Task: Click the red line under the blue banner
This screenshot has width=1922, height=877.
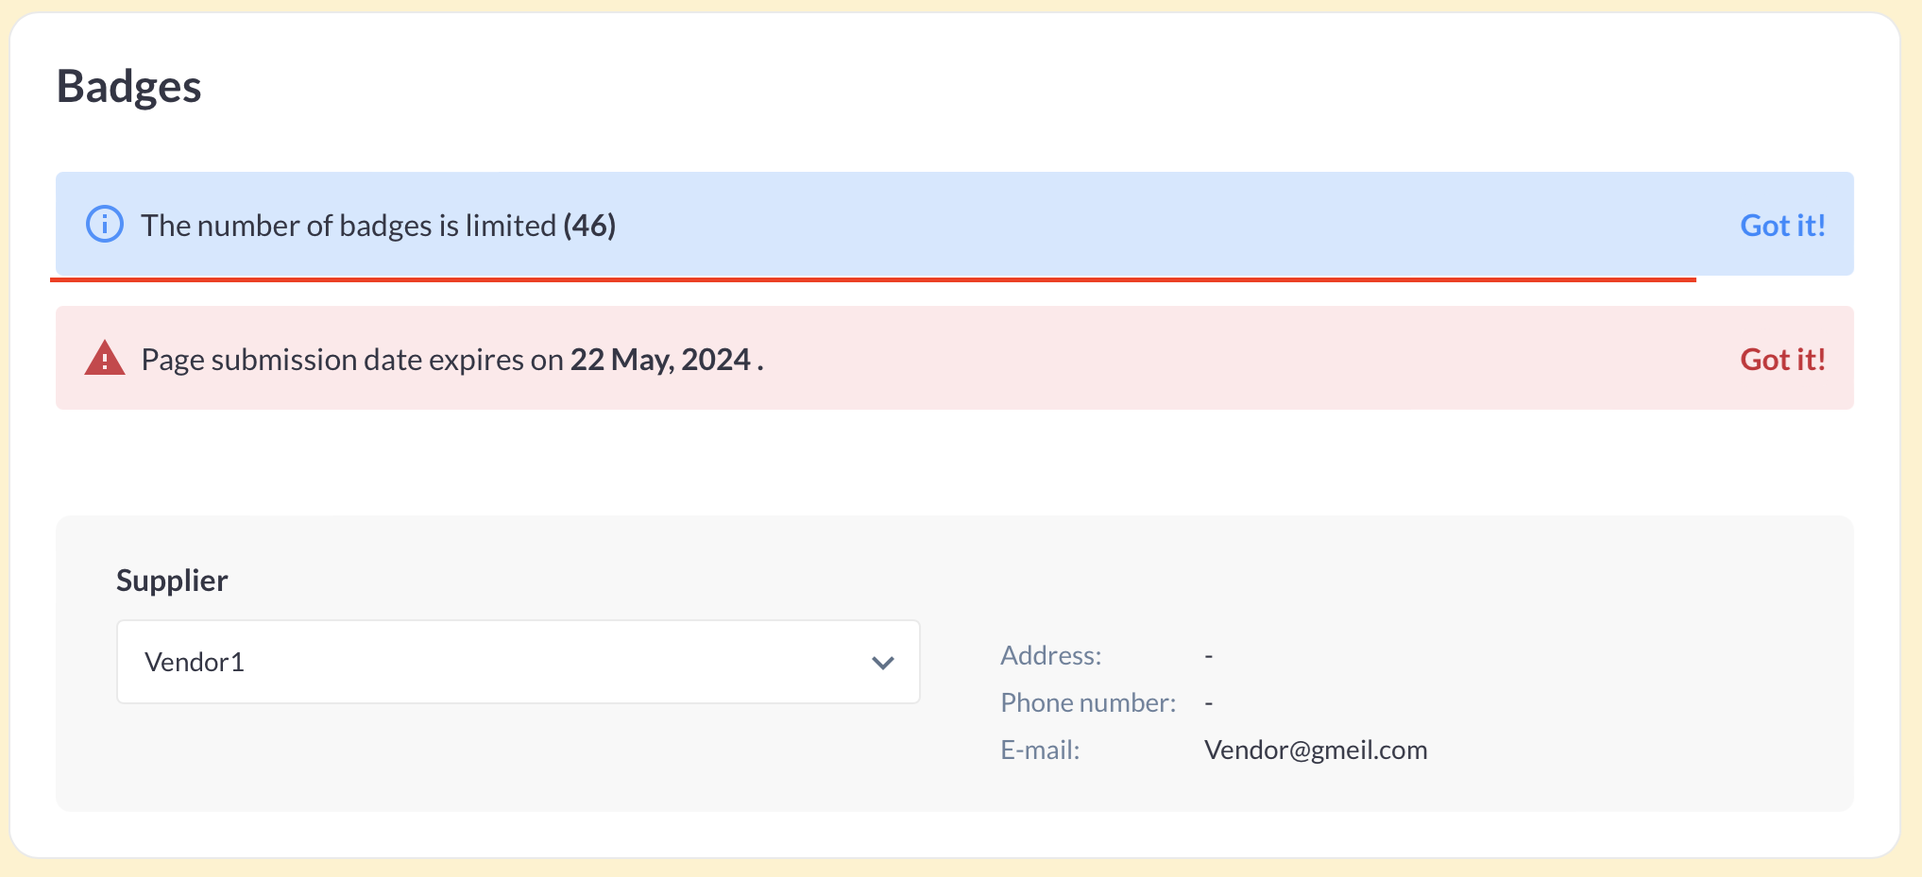Action: (873, 279)
